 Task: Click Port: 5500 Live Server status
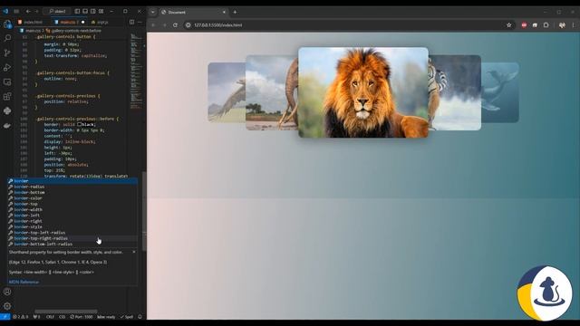82,317
